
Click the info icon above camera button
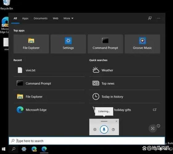click(158, 126)
